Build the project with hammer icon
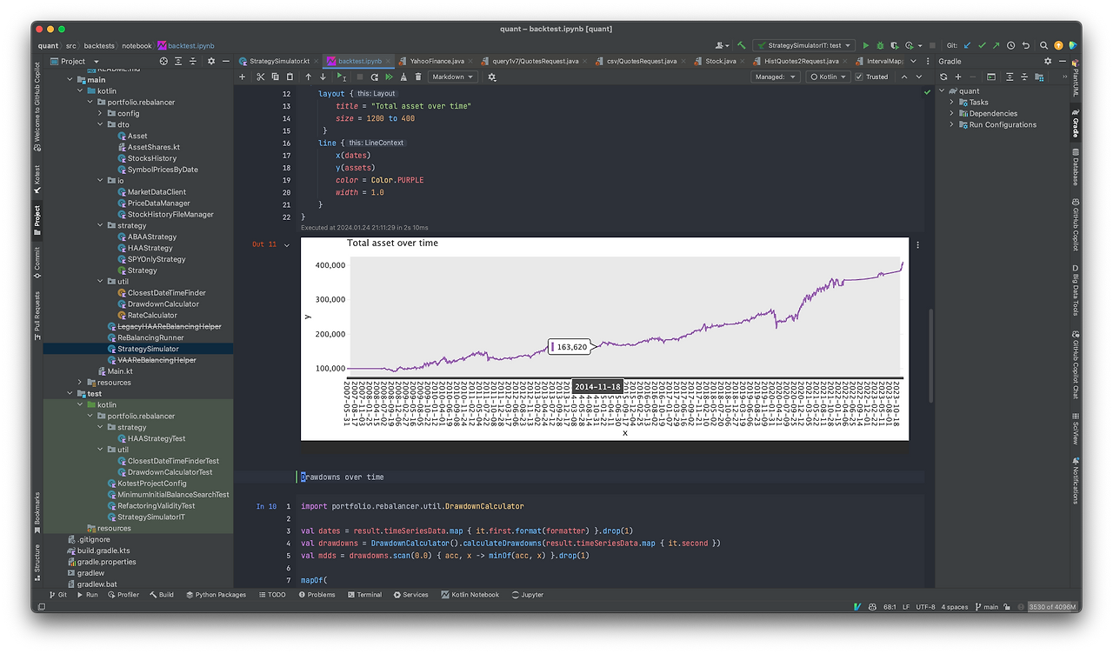The image size is (1113, 654). coord(742,45)
